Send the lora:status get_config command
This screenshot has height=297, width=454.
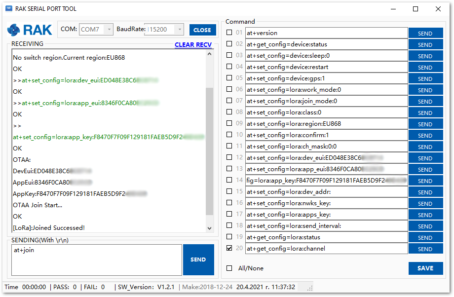[x=425, y=237]
